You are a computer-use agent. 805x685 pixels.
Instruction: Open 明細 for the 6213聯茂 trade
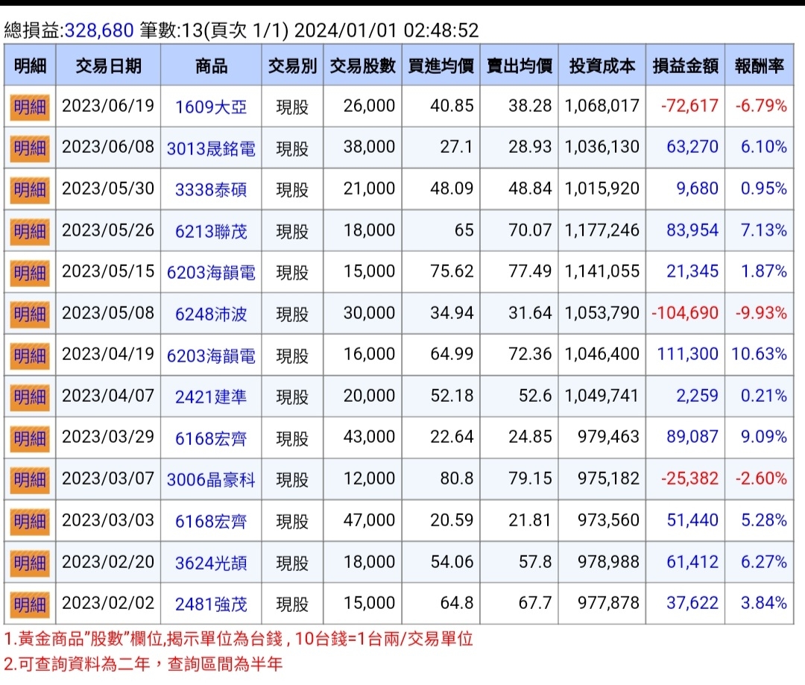[x=30, y=232]
